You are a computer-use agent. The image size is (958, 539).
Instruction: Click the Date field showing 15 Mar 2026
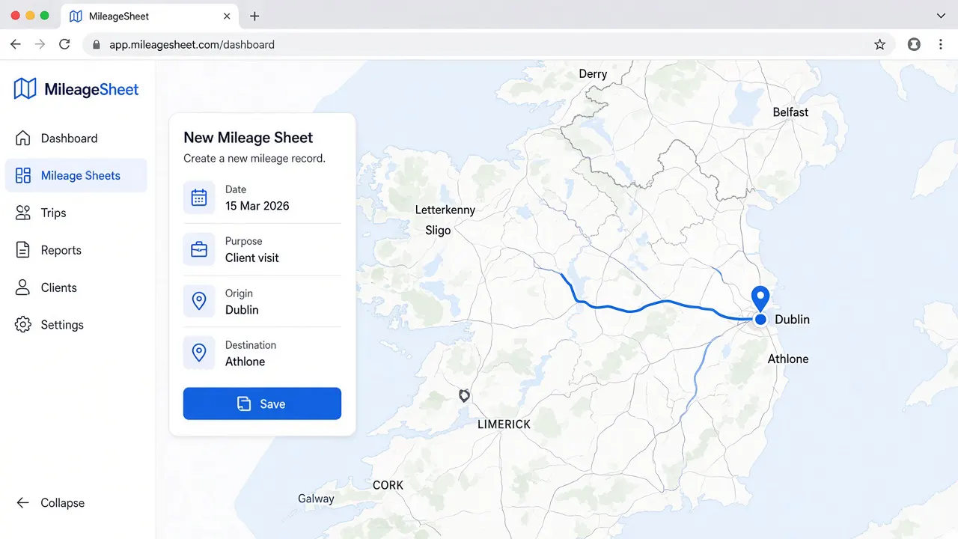click(x=262, y=198)
